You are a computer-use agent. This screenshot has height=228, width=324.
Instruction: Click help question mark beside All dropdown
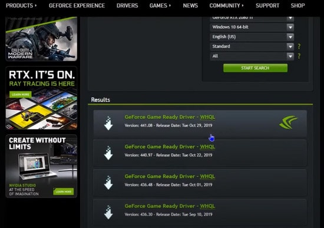(299, 56)
